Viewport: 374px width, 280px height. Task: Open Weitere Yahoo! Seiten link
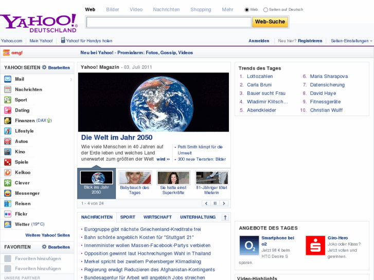[47, 235]
